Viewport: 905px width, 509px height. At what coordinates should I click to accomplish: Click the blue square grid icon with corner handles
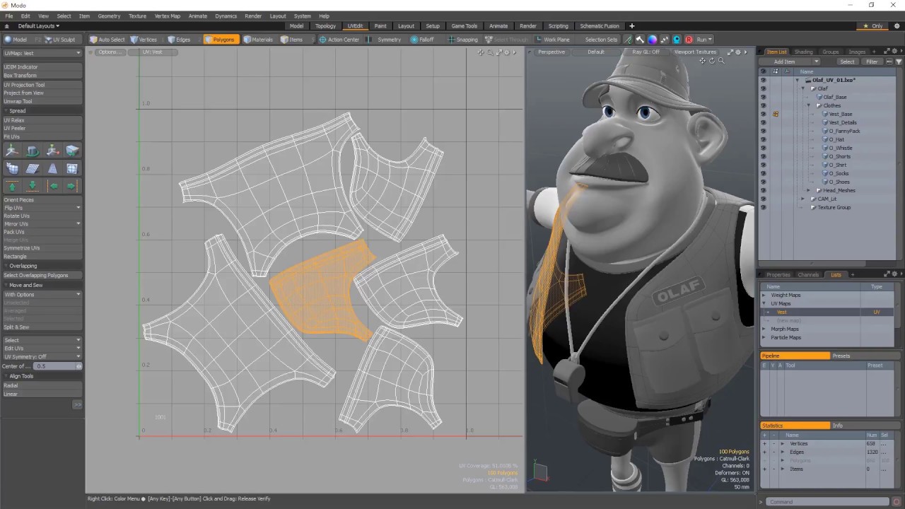(72, 168)
